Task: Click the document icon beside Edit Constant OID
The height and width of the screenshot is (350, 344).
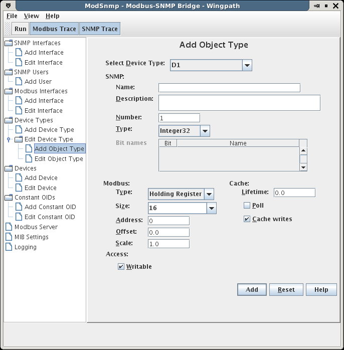Action: tap(19, 217)
